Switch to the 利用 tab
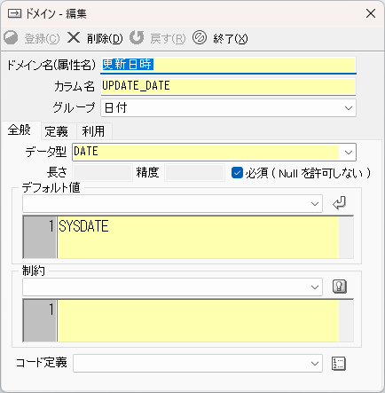This screenshot has width=385, height=393. (93, 131)
